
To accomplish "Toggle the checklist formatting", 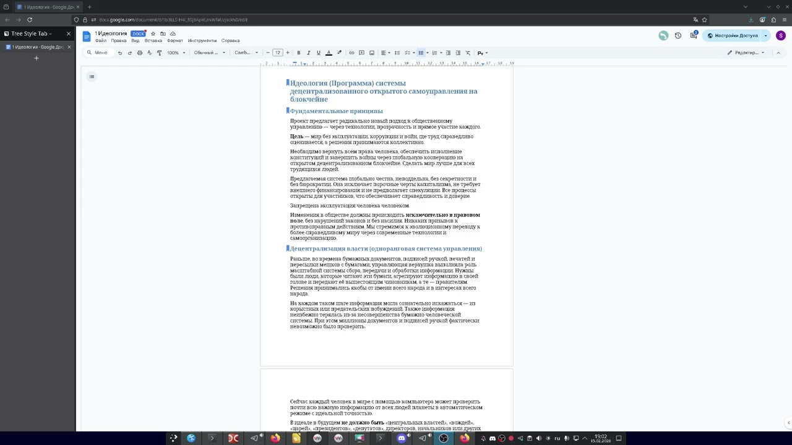I will (407, 53).
